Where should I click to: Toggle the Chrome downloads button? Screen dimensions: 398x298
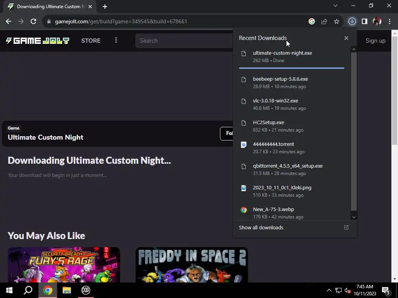tap(352, 21)
